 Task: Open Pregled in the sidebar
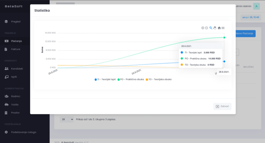(16, 22)
